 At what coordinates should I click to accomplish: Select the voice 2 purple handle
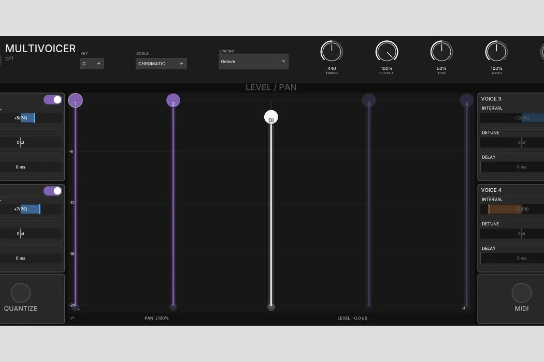173,101
